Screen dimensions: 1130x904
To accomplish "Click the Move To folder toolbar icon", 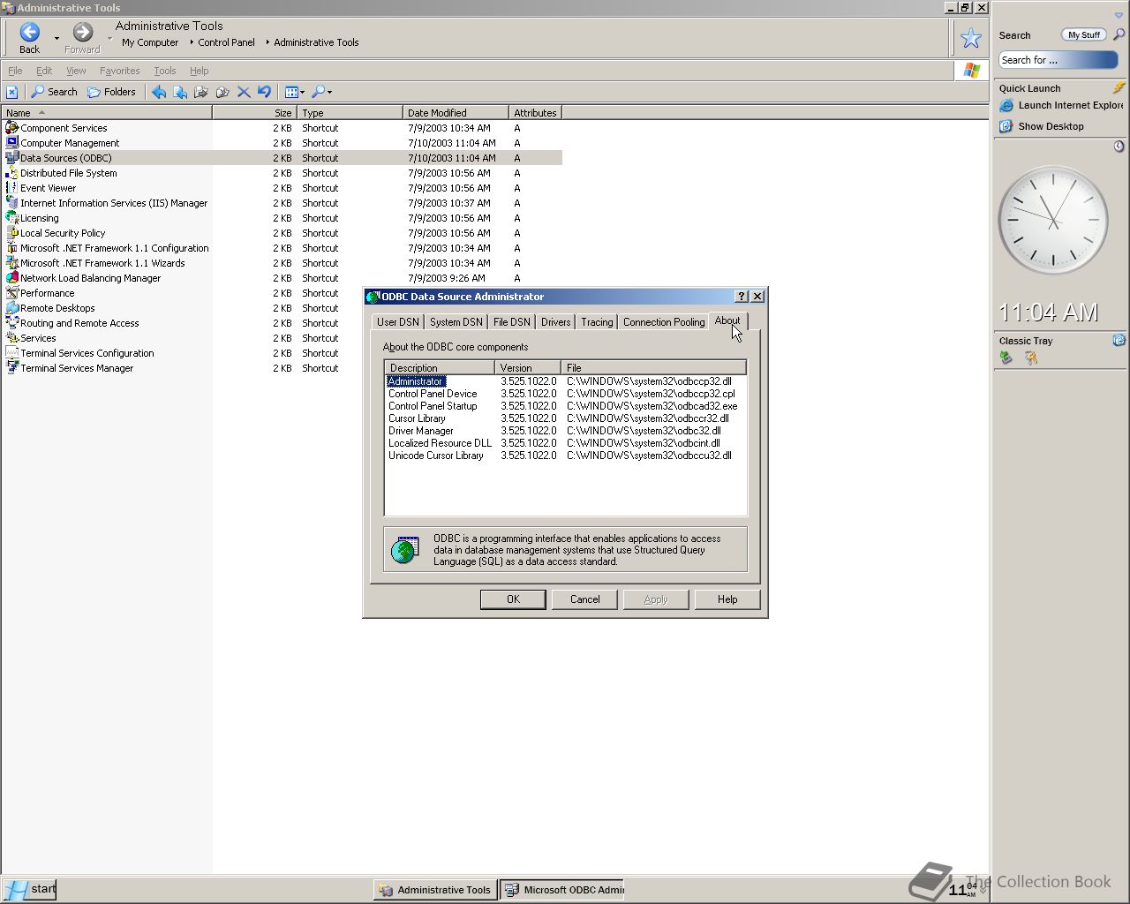I will pos(201,92).
